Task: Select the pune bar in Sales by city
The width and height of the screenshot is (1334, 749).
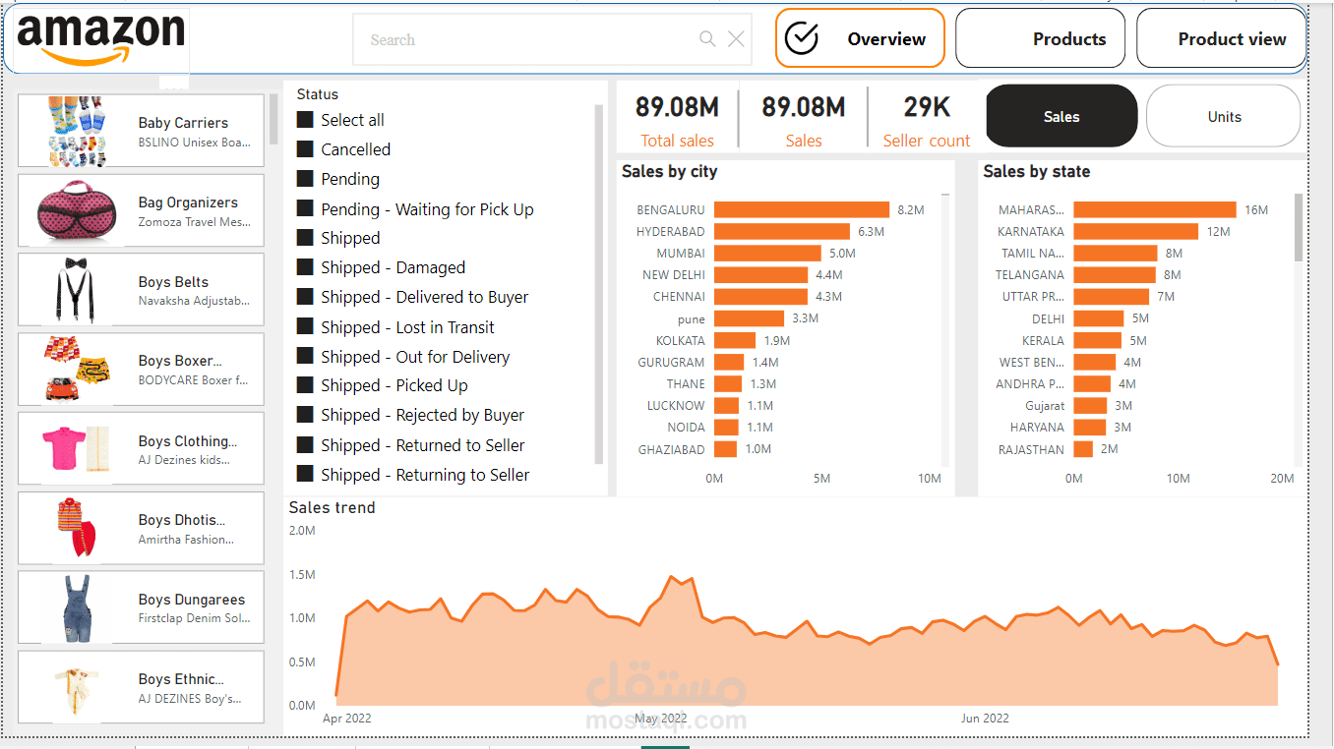Action: (x=750, y=318)
